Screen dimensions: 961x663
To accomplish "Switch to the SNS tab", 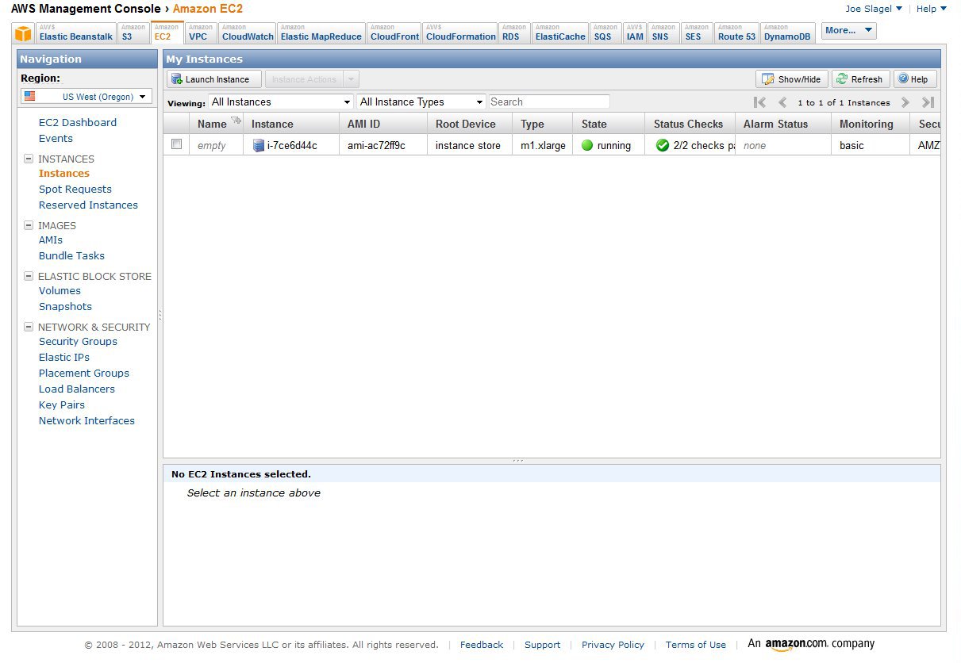I will [663, 33].
